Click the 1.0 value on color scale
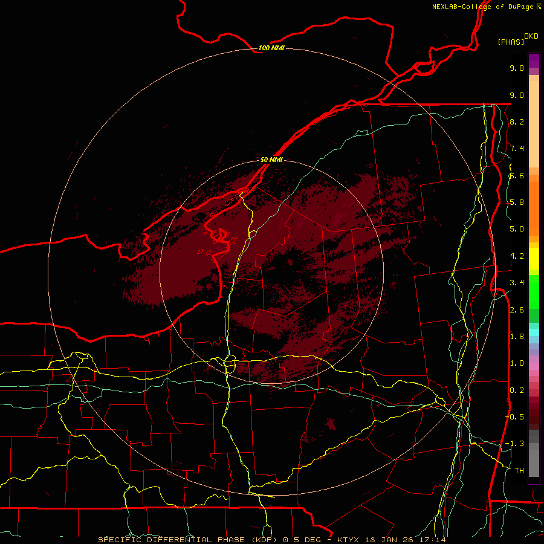 coord(517,363)
